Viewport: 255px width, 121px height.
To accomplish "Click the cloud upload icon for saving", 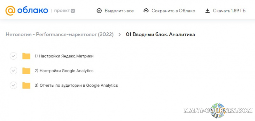I will pos(146,11).
